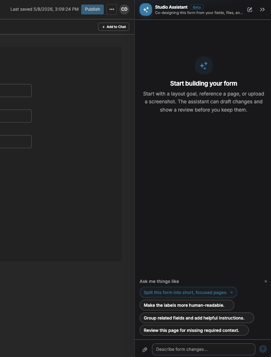Click the third form input field on canvas
Screen dimensions: 271x357
(16, 142)
